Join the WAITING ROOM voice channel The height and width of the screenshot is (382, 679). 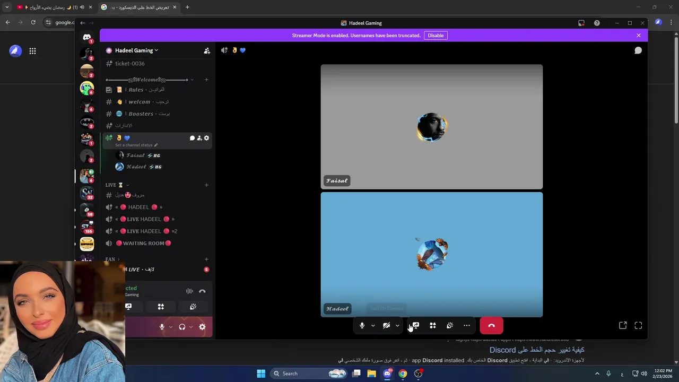158,244
